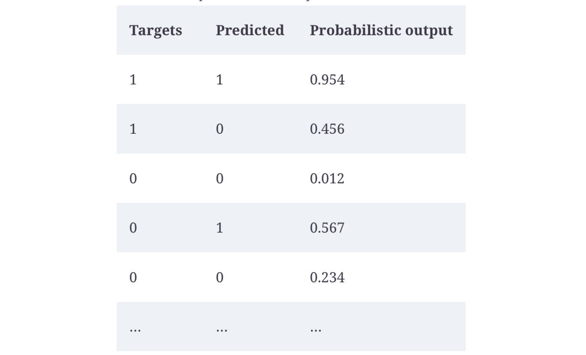Click Targets value in 0.234 row
Image resolution: width=586 pixels, height=355 pixels.
click(x=133, y=277)
